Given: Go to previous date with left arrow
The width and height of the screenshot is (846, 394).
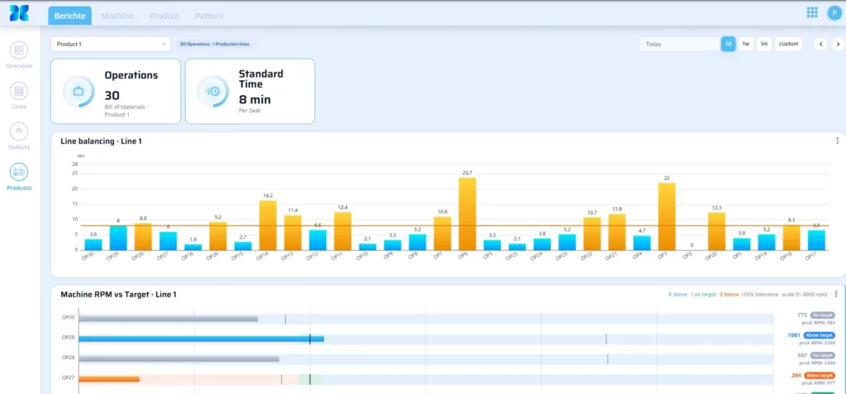Looking at the screenshot, I should pos(820,45).
